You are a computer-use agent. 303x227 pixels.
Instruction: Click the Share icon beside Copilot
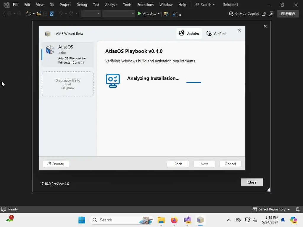coord(264,14)
